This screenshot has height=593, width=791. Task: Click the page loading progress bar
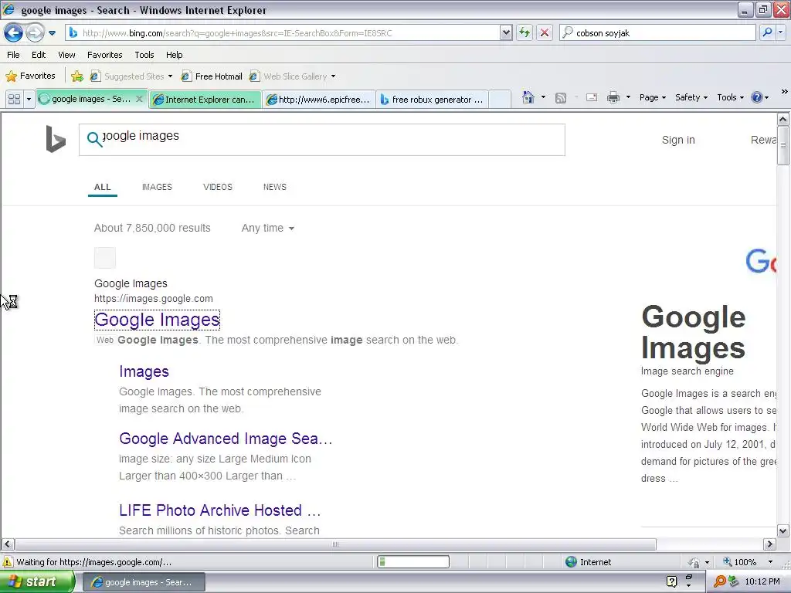click(413, 562)
